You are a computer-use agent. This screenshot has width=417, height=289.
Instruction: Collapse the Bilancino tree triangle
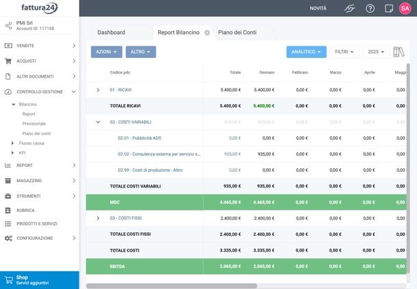tap(13, 104)
